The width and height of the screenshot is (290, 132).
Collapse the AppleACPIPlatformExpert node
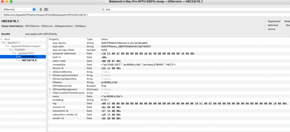point(9,46)
